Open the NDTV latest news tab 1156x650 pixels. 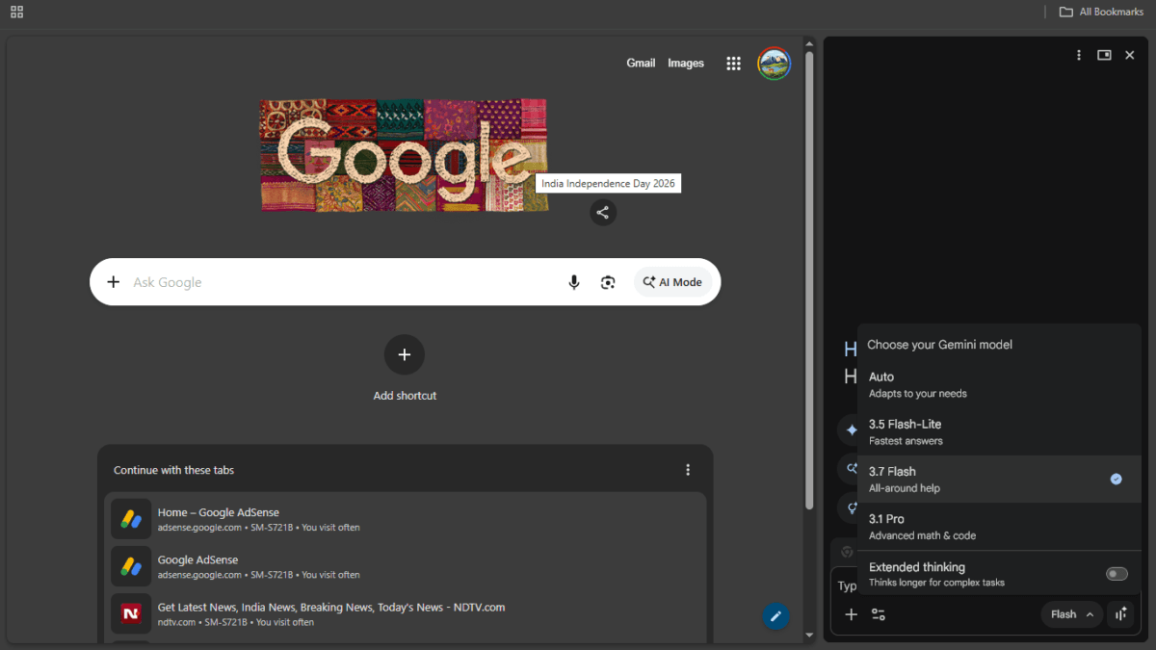pos(406,613)
